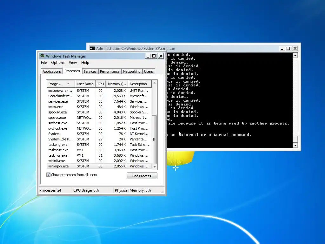Click the Task Manager title bar icon
The image size is (325, 244).
(x=43, y=56)
